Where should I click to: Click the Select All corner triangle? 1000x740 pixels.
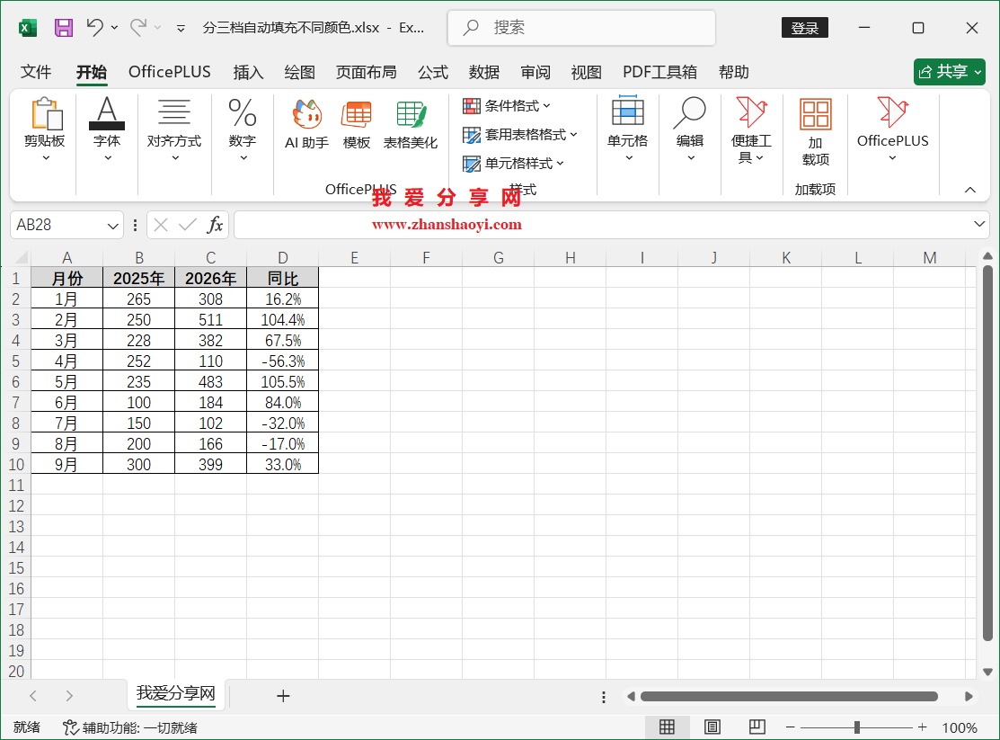click(x=22, y=257)
